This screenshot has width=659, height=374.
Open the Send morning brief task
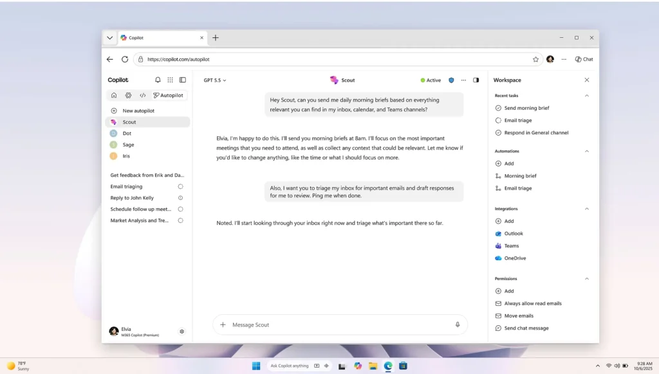tap(523, 108)
